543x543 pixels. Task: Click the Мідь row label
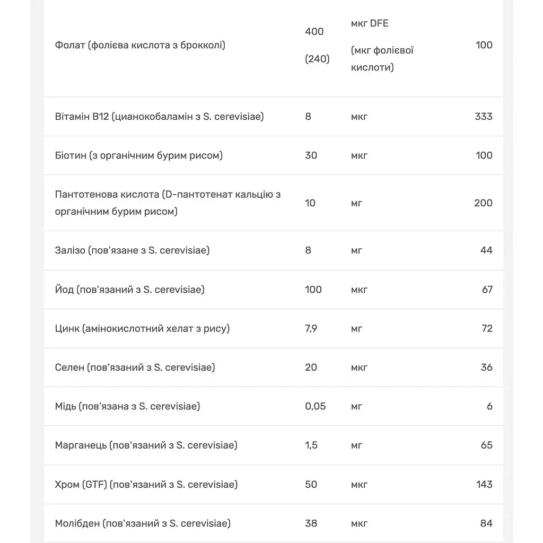pyautogui.click(x=127, y=406)
